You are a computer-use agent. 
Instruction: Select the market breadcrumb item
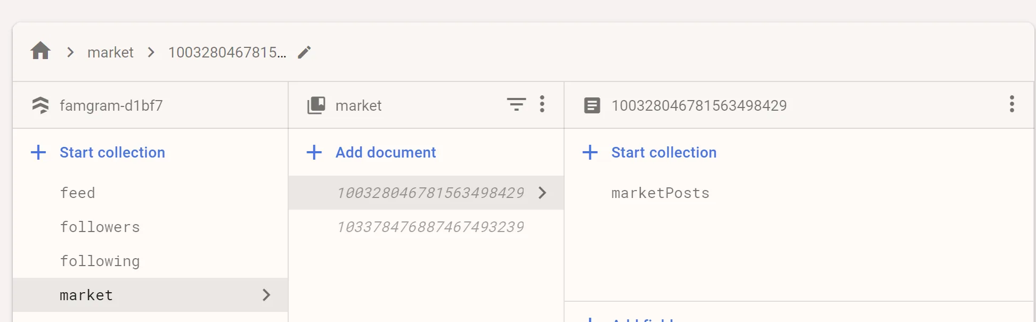click(110, 52)
